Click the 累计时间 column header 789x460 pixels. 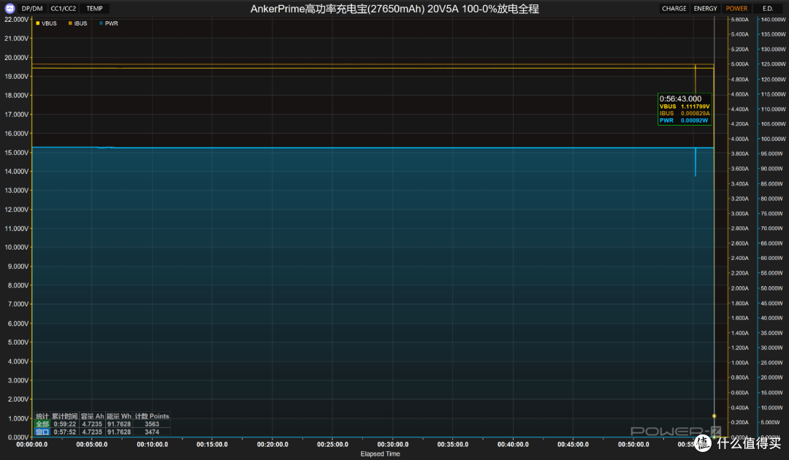pyautogui.click(x=65, y=416)
